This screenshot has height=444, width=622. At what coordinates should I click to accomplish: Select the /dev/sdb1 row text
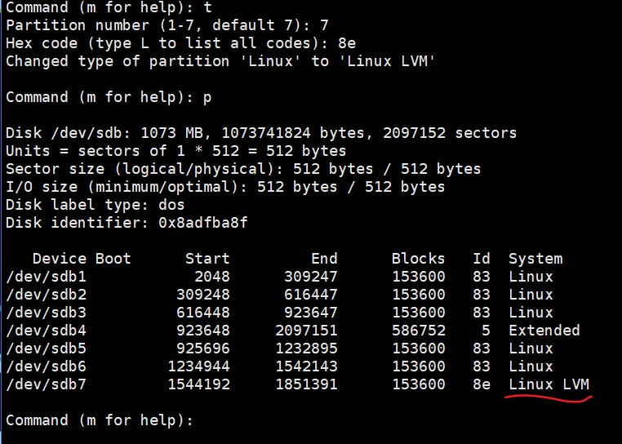click(x=279, y=277)
